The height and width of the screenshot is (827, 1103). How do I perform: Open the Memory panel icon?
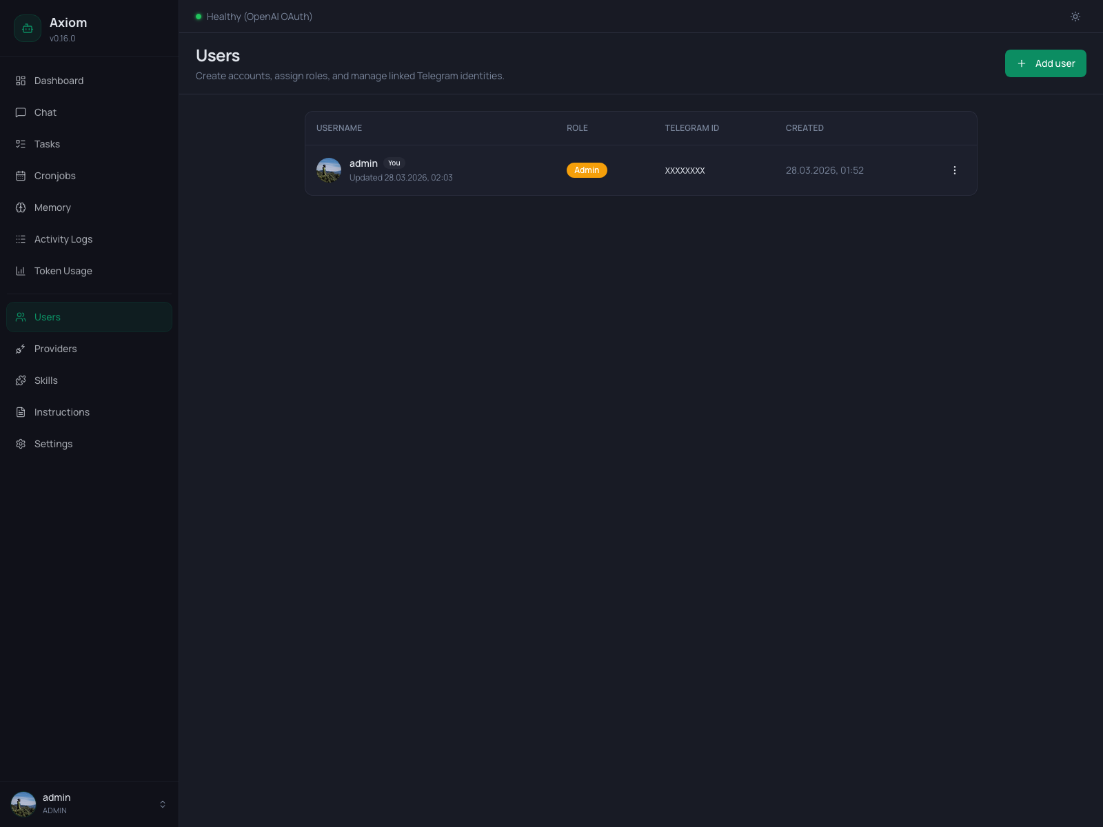point(21,207)
